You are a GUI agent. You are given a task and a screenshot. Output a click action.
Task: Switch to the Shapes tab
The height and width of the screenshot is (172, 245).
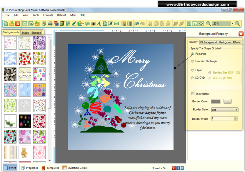[36, 33]
